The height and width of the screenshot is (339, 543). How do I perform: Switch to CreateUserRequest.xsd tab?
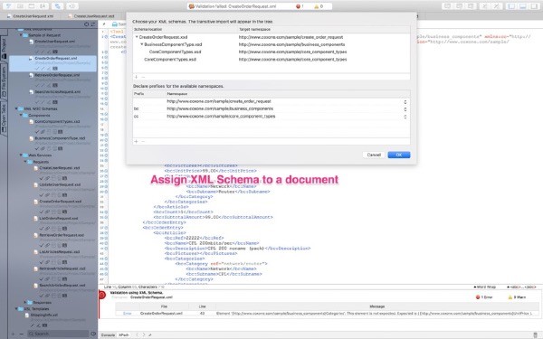click(94, 16)
